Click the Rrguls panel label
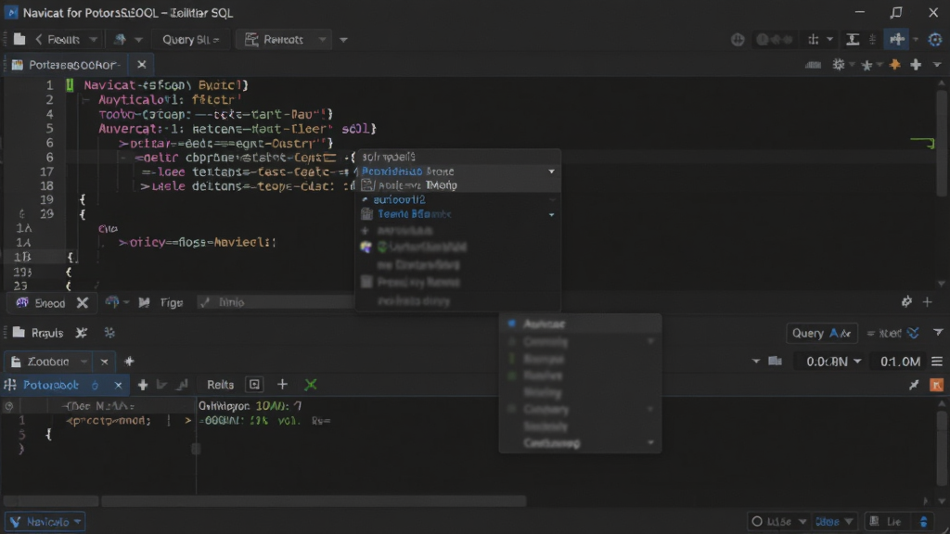Image resolution: width=950 pixels, height=534 pixels. point(47,333)
